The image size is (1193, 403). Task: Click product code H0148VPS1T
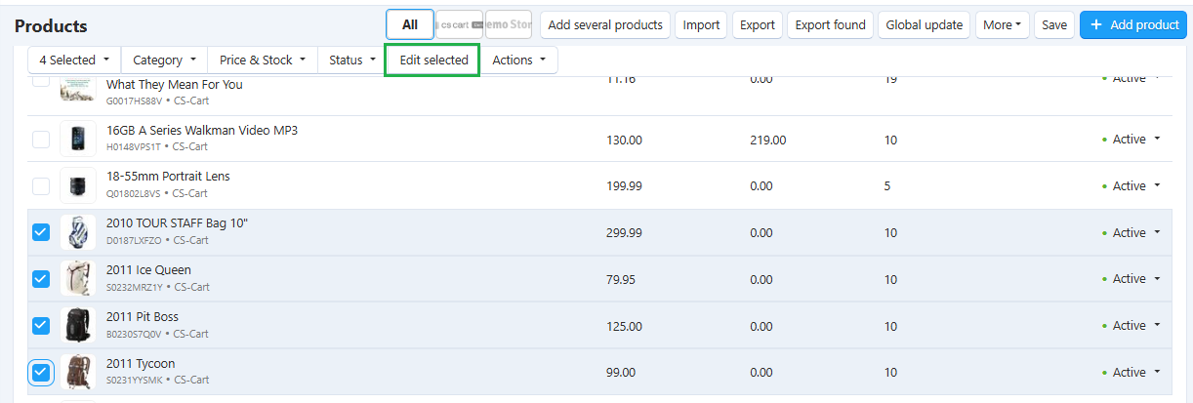point(135,147)
